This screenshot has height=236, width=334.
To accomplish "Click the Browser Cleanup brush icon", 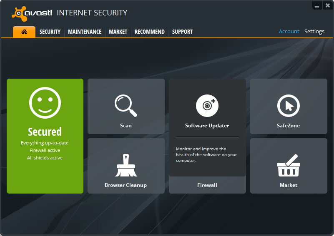I will point(126,165).
